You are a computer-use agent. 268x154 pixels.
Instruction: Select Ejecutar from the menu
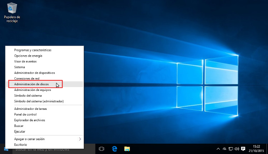click(x=44, y=132)
